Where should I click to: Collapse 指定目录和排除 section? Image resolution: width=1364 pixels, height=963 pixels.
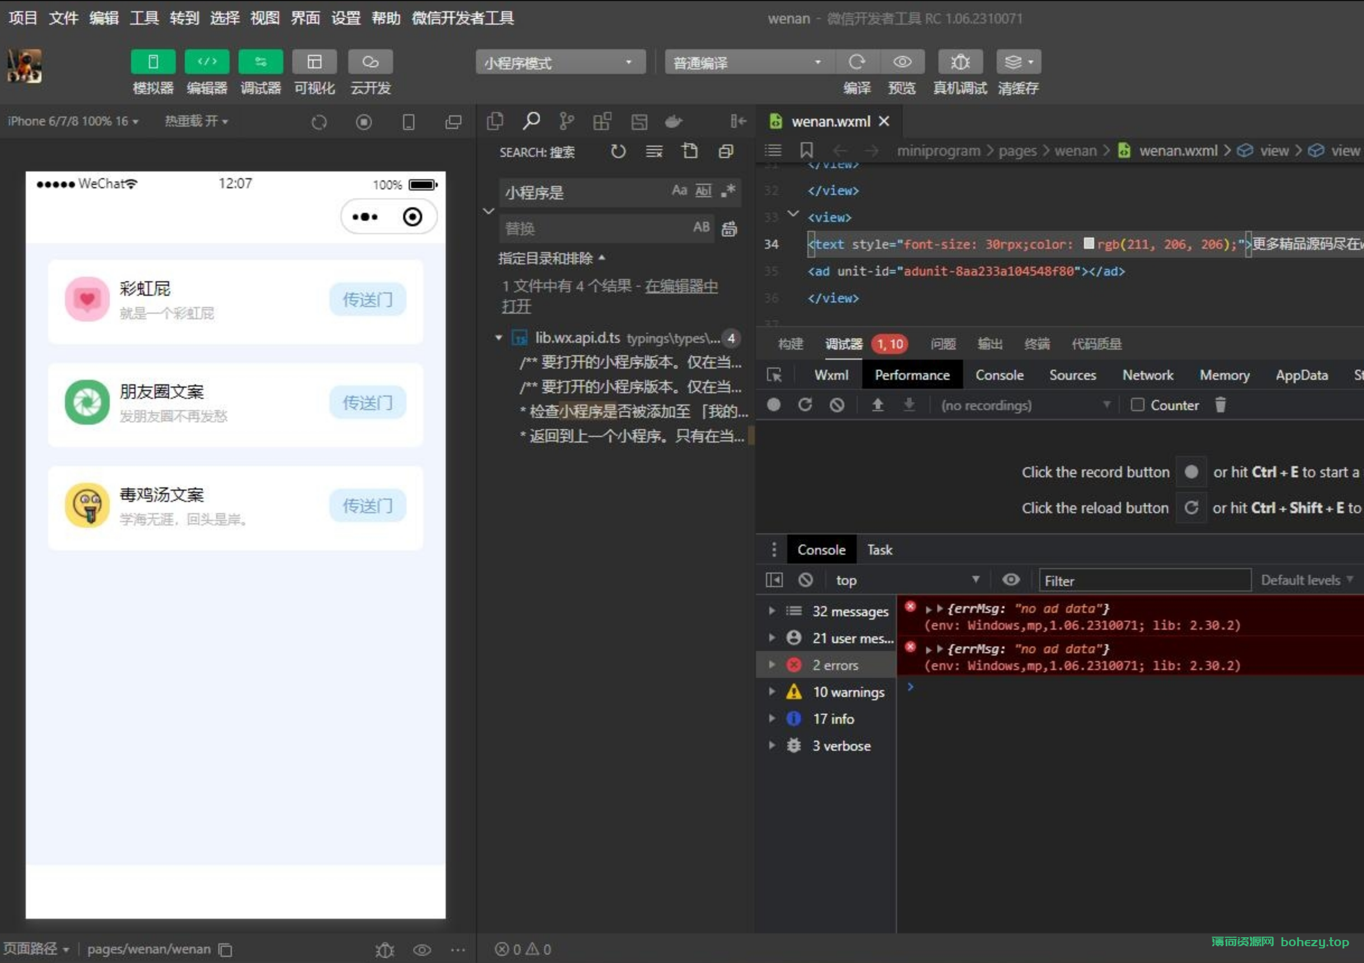(x=552, y=259)
